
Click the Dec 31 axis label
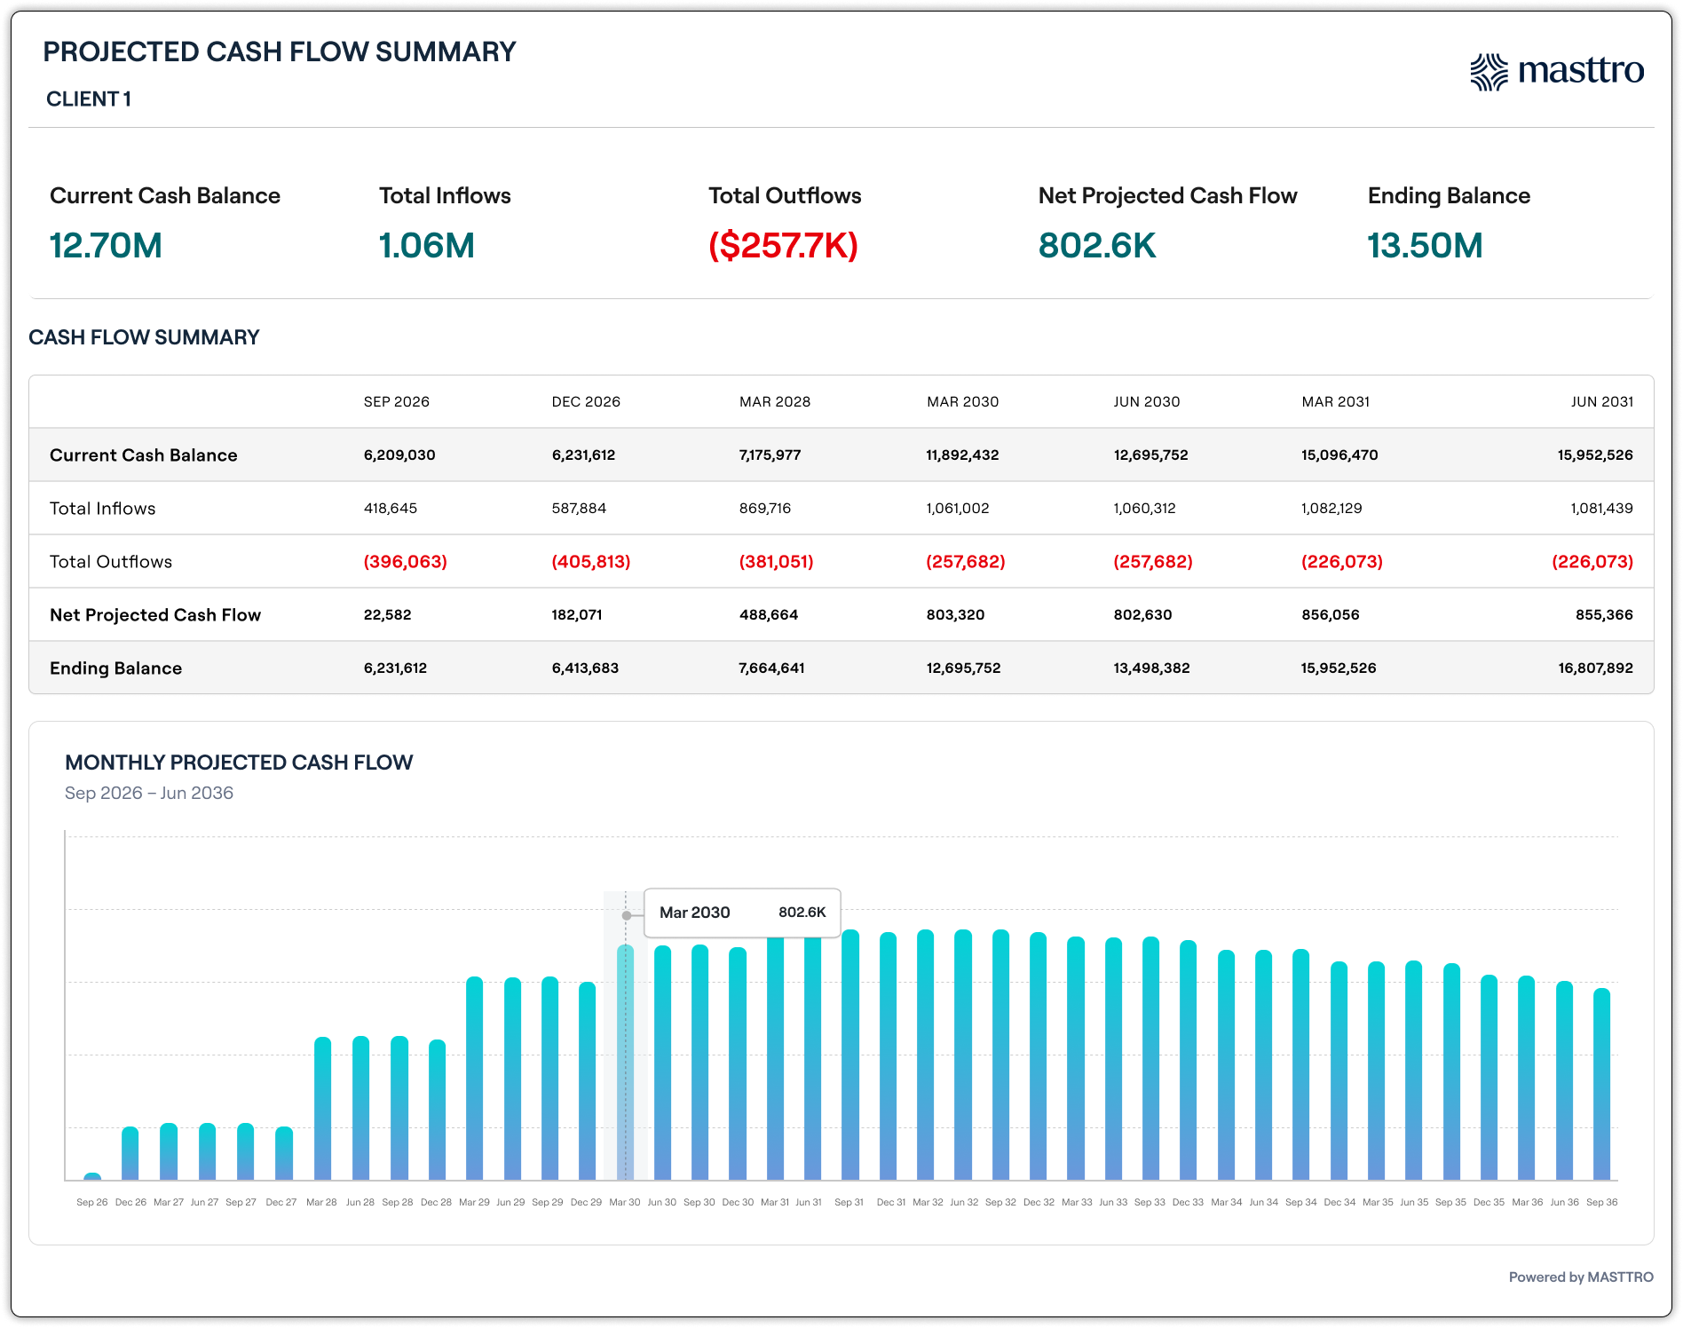pyautogui.click(x=890, y=1202)
